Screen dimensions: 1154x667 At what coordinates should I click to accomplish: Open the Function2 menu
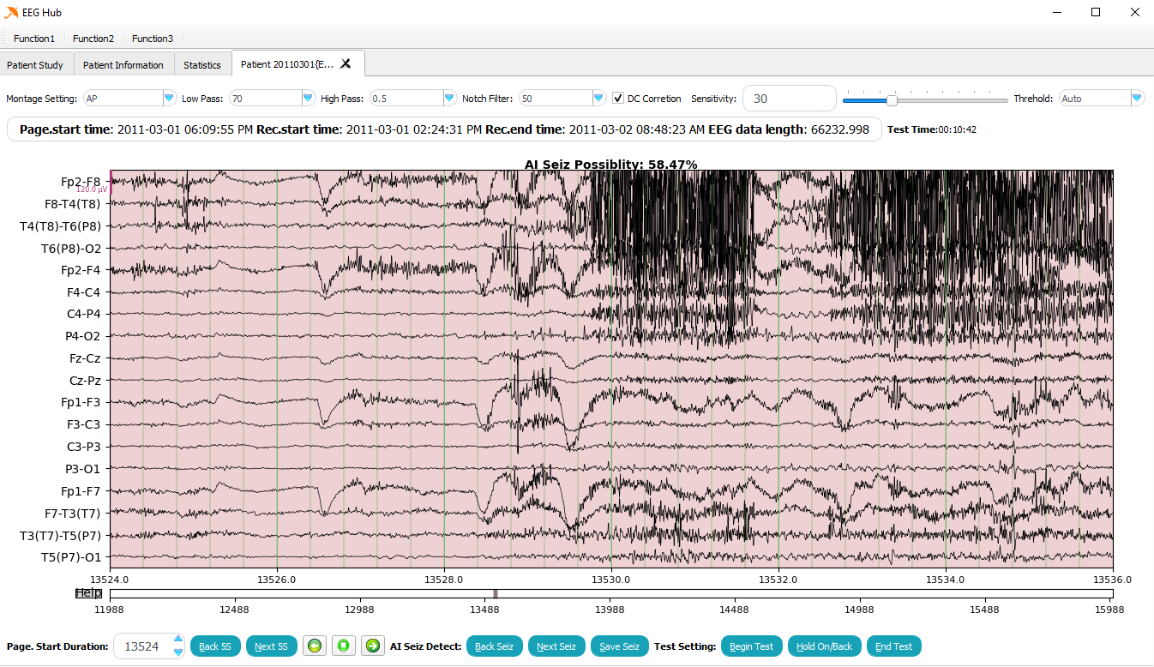93,39
